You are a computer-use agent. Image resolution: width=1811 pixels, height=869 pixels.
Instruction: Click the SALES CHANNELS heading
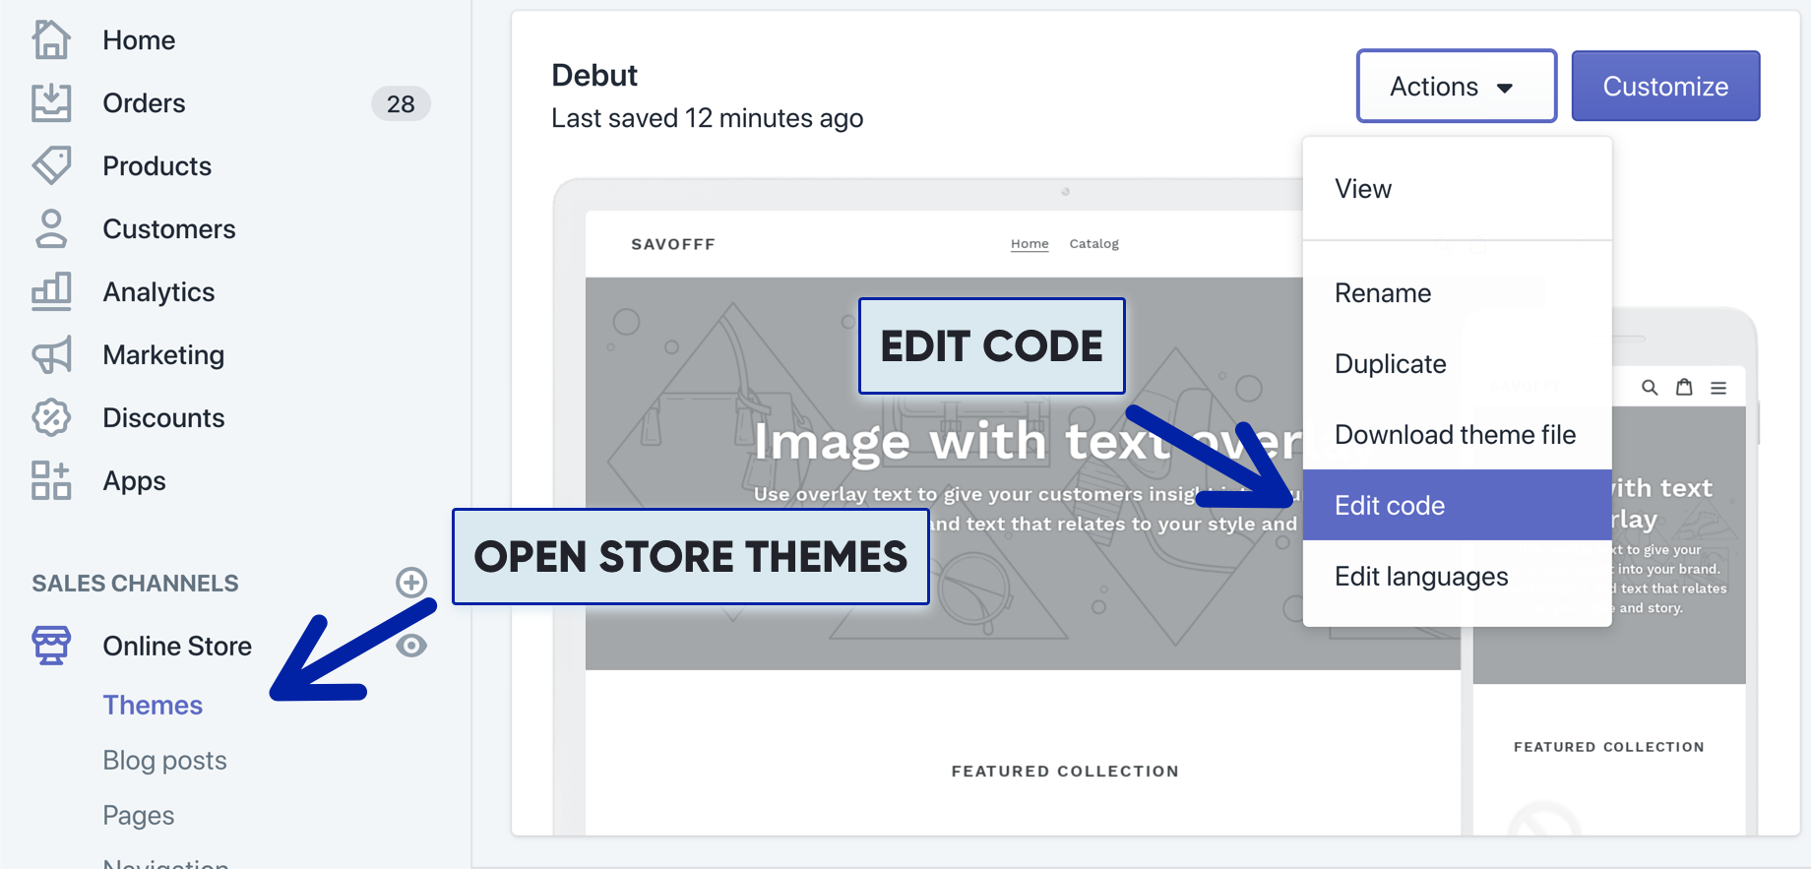coord(135,584)
